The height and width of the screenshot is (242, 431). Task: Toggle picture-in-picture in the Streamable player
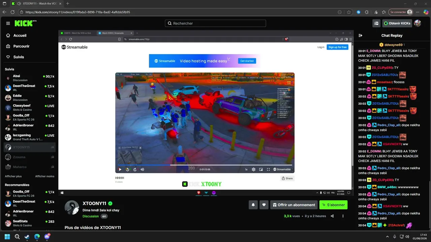coord(261,169)
